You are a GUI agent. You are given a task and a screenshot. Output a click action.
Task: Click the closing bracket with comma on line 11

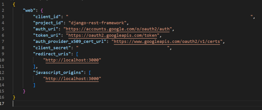click(x=35, y=66)
